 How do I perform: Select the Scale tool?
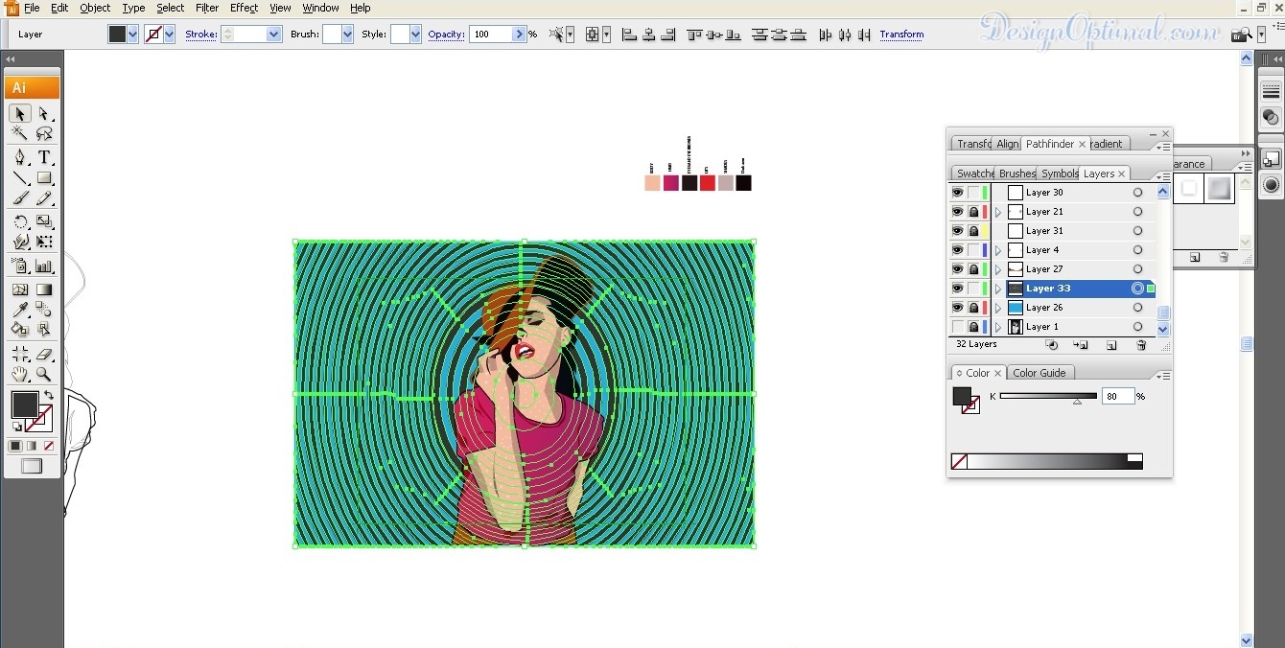tap(44, 222)
